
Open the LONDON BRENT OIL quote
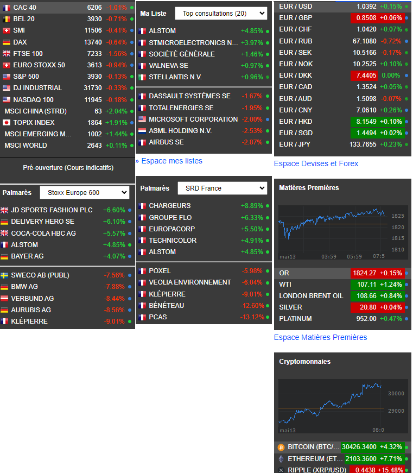pyautogui.click(x=311, y=296)
